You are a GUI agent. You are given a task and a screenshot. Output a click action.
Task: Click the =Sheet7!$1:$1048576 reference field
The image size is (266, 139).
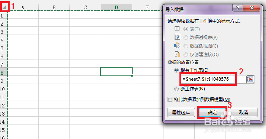click(x=213, y=79)
